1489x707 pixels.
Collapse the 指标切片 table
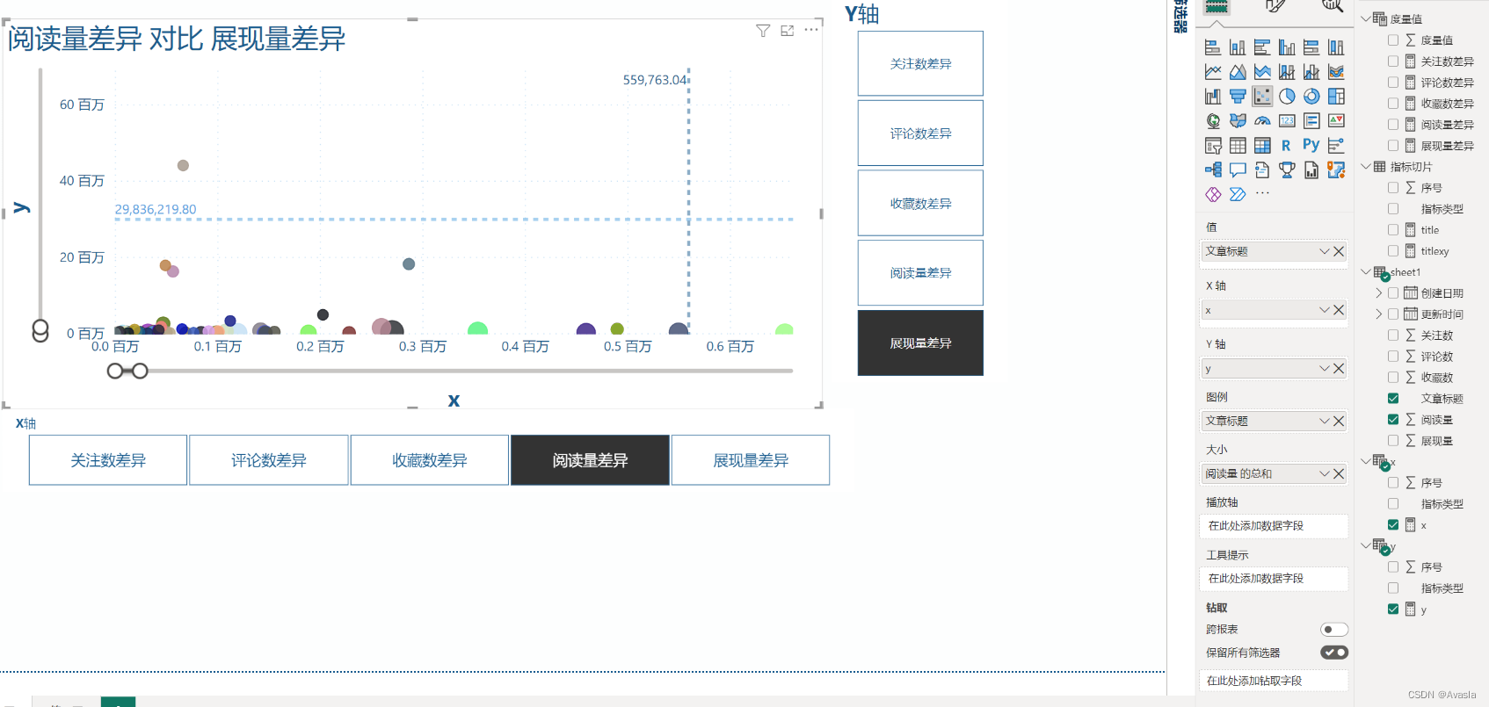pos(1366,166)
